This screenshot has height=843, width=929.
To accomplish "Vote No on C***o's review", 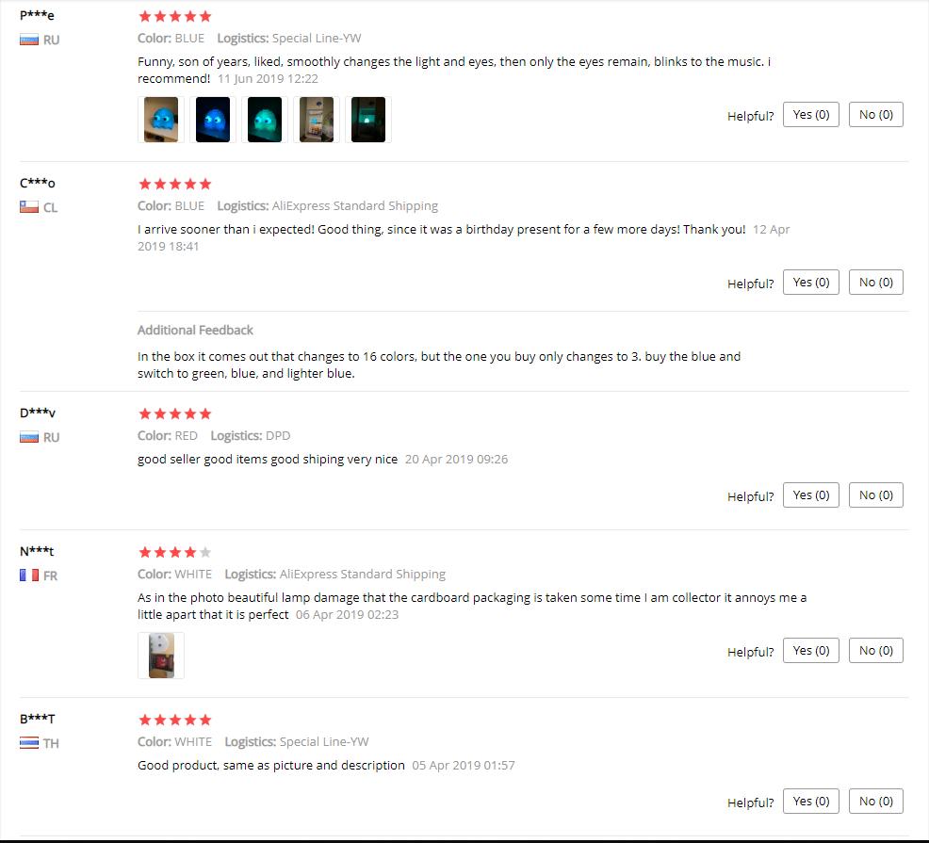I will coord(875,282).
